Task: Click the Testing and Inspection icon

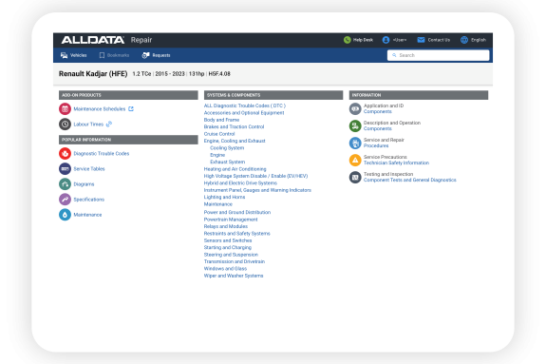Action: click(355, 177)
